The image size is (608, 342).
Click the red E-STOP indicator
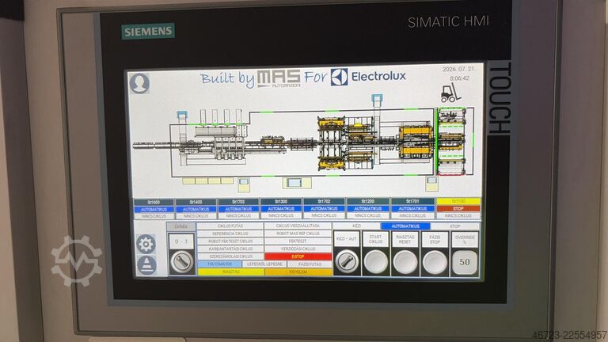[x=298, y=256]
